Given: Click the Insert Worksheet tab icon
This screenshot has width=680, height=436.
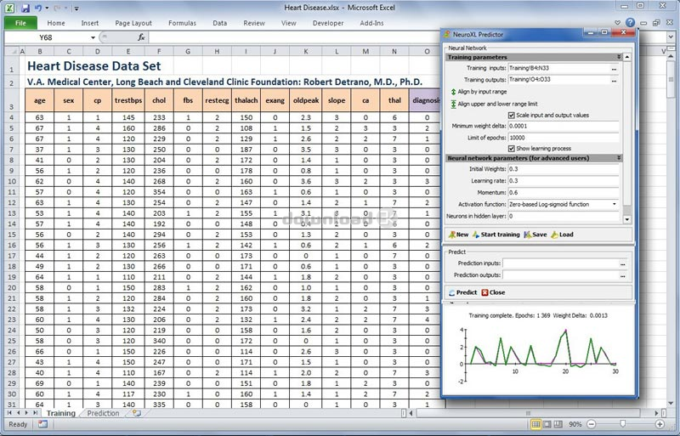Looking at the screenshot, I should coord(137,413).
